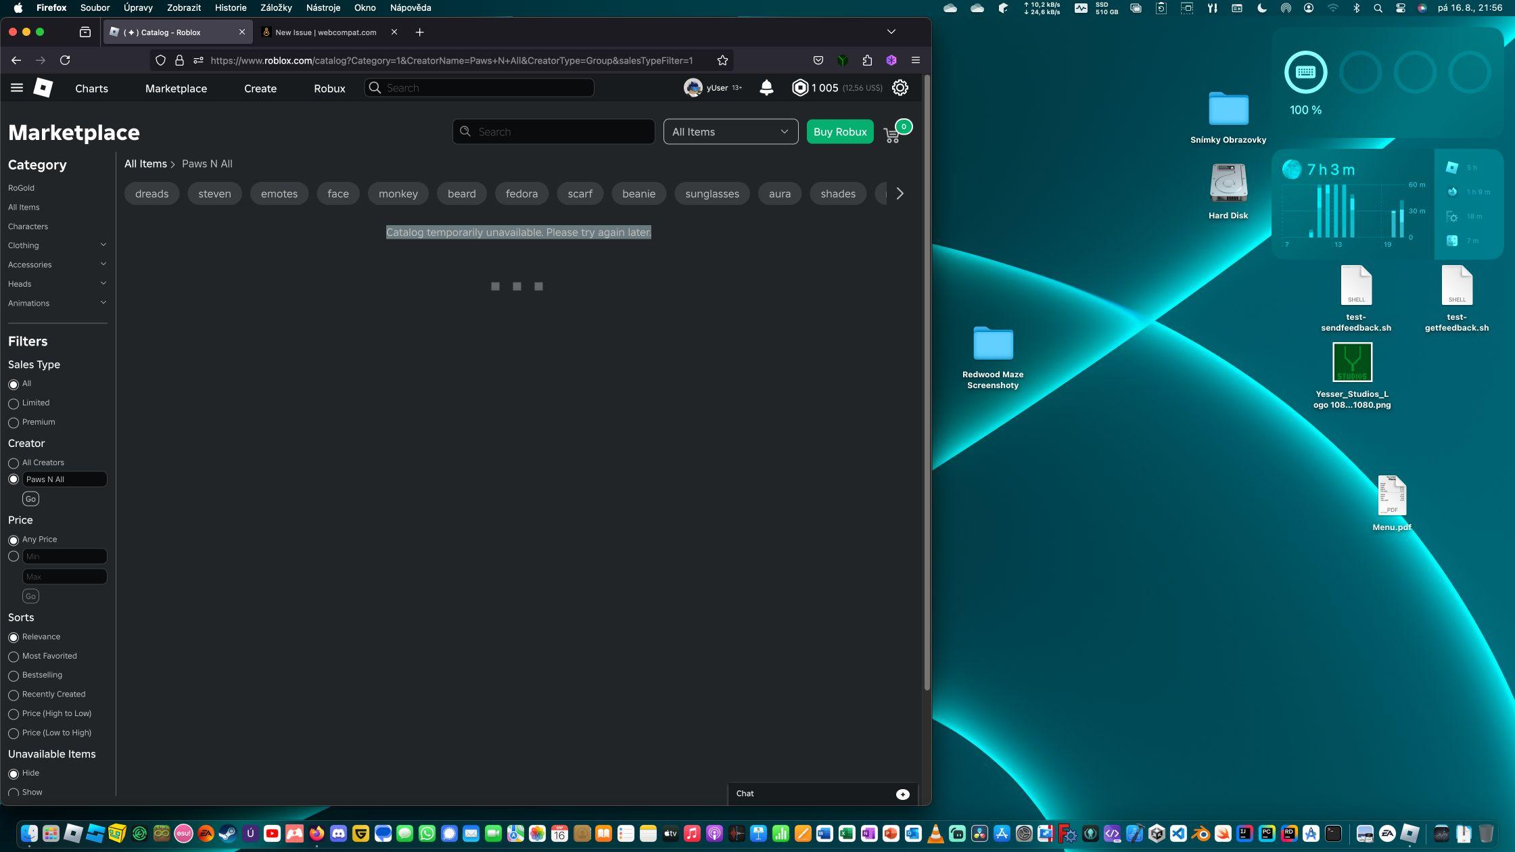
Task: Select the Premium sales type
Action: [14, 423]
